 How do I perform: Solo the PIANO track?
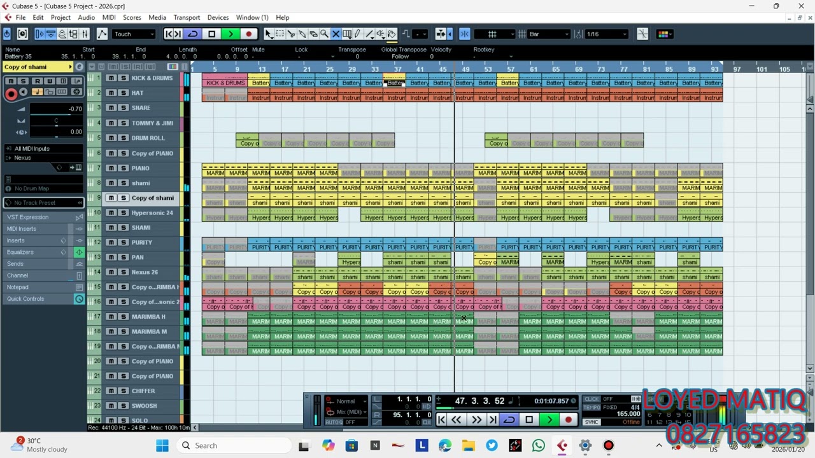coord(123,168)
